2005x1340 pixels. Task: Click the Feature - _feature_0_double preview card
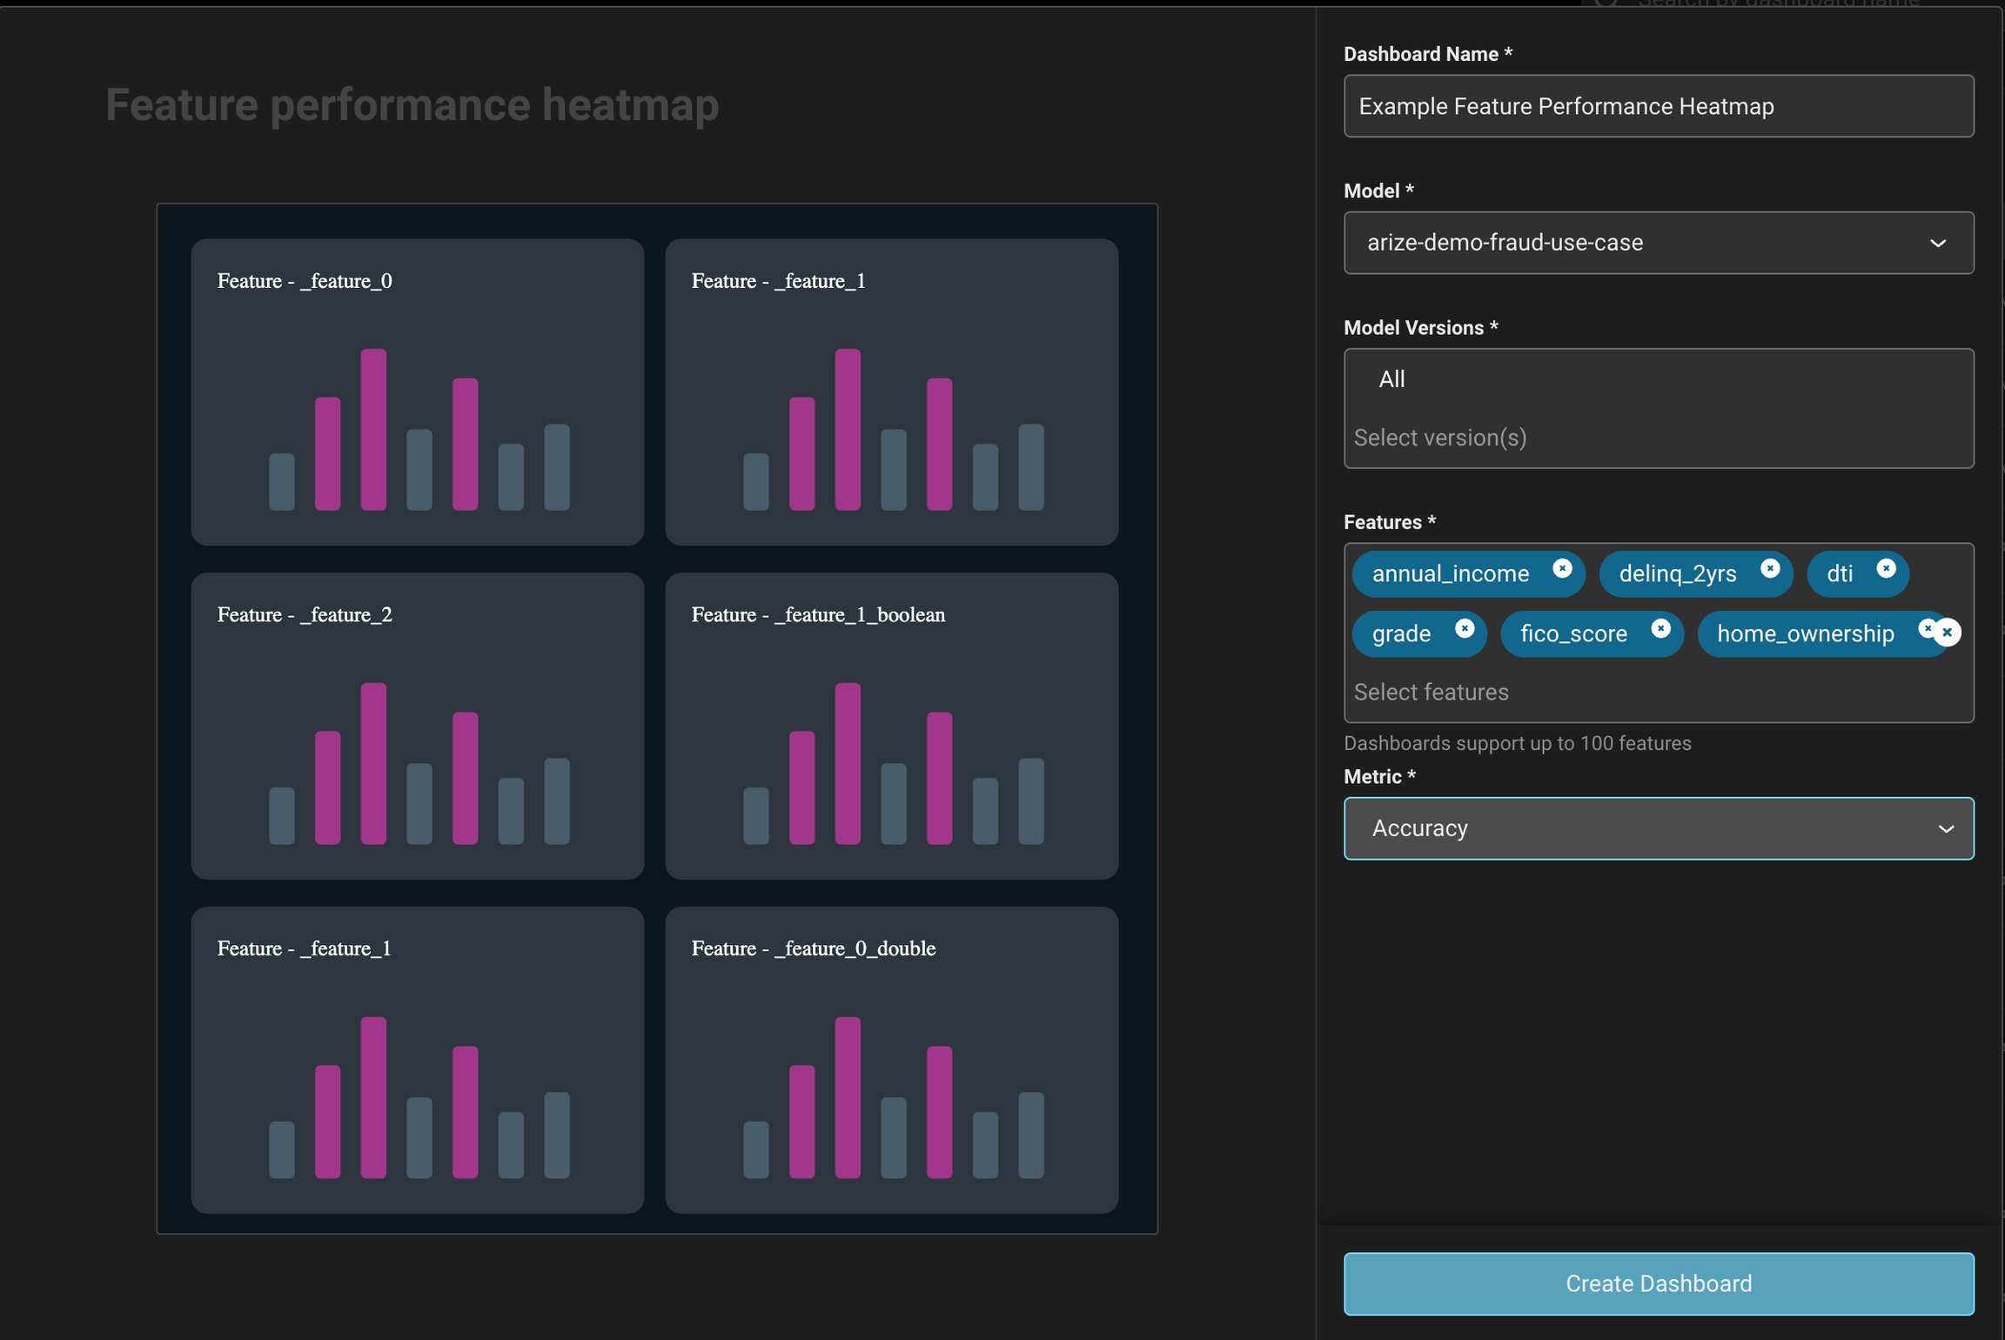[891, 1059]
